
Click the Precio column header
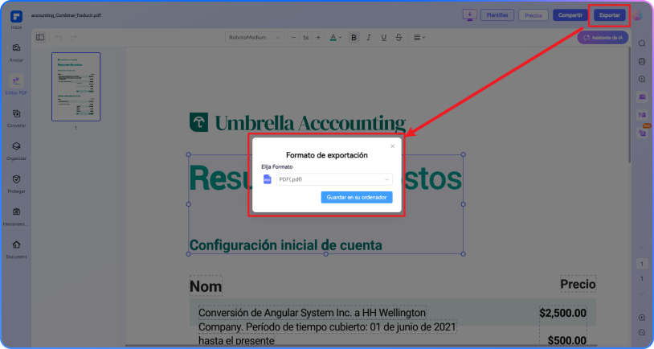[x=578, y=285]
